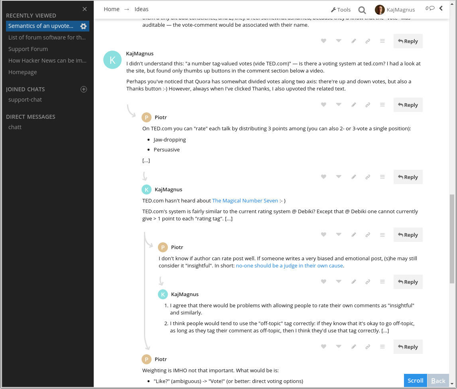457x389 pixels.
Task: Click the blue Scroll button at bottom right
Action: coord(415,381)
